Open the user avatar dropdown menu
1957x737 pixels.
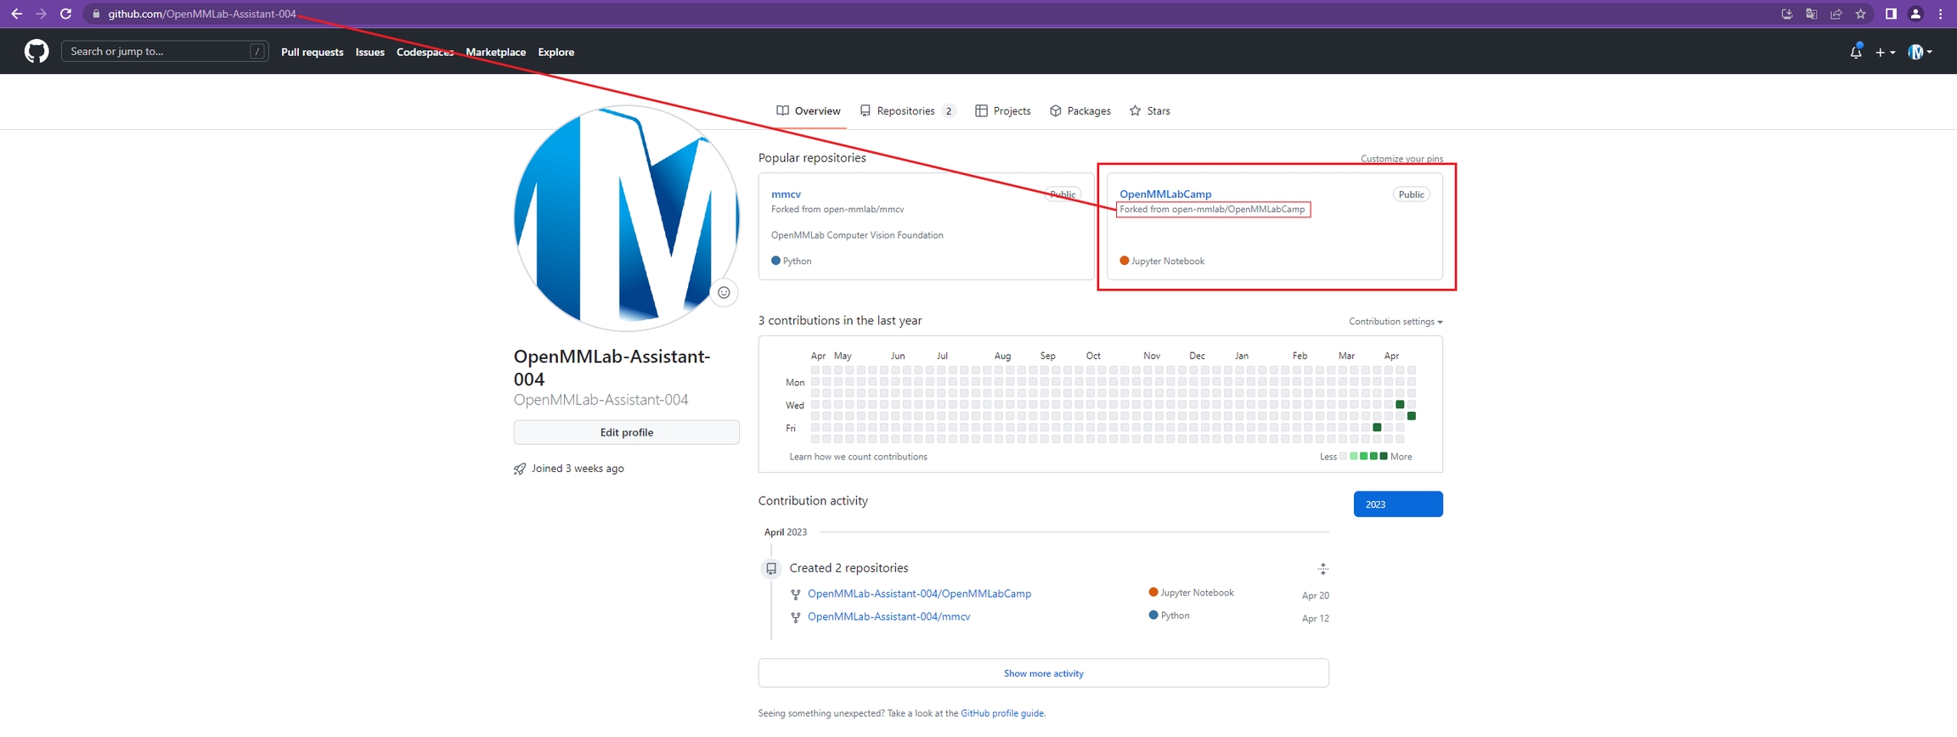point(1920,53)
